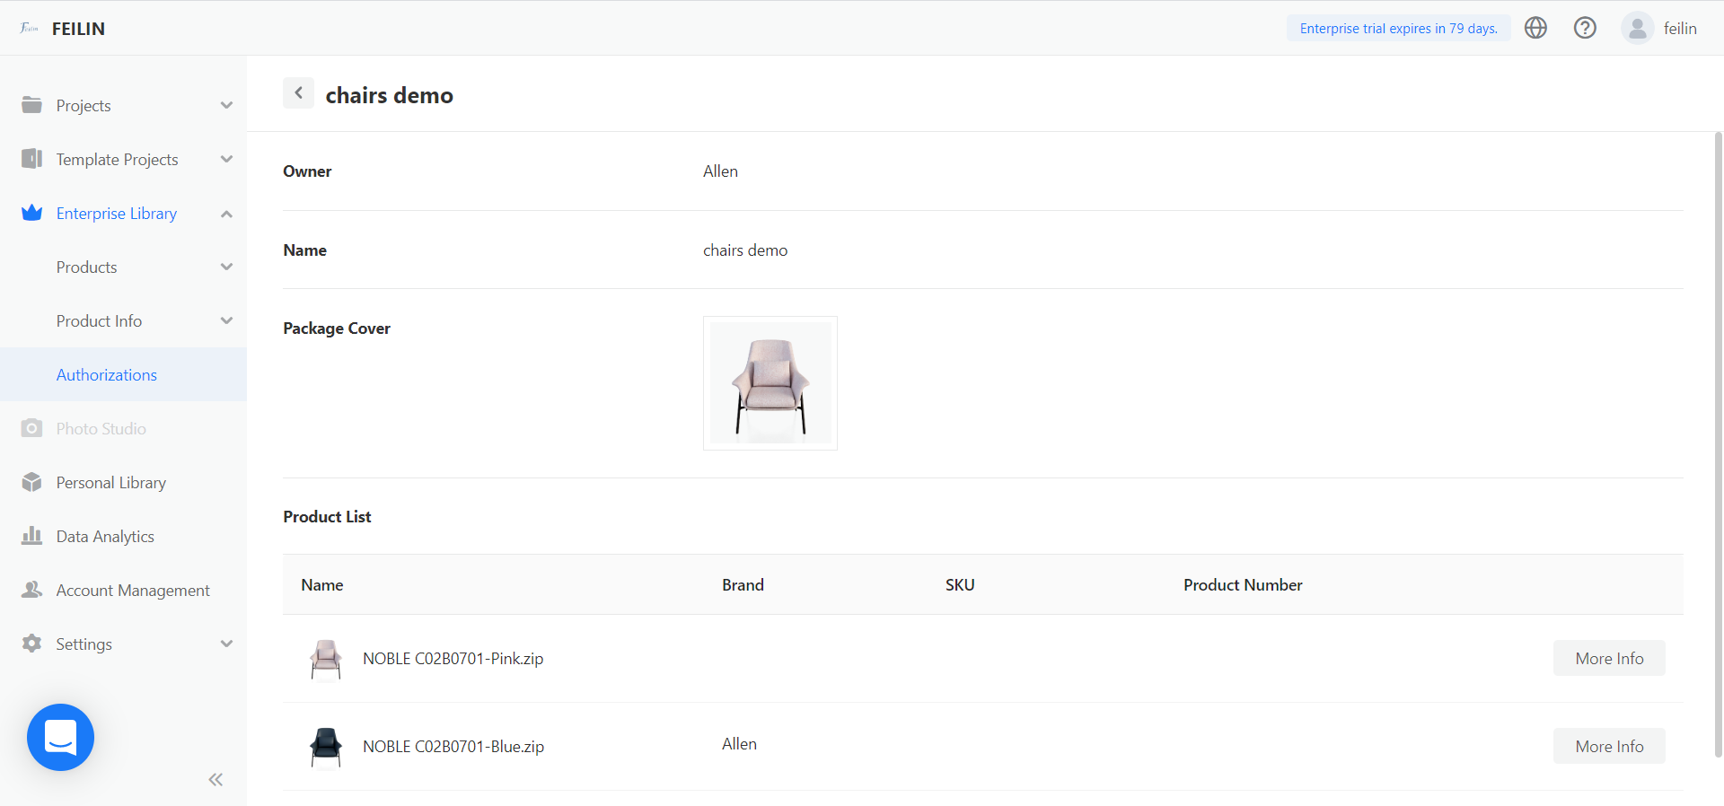Click the Enterprise trial expires notice

(1398, 28)
